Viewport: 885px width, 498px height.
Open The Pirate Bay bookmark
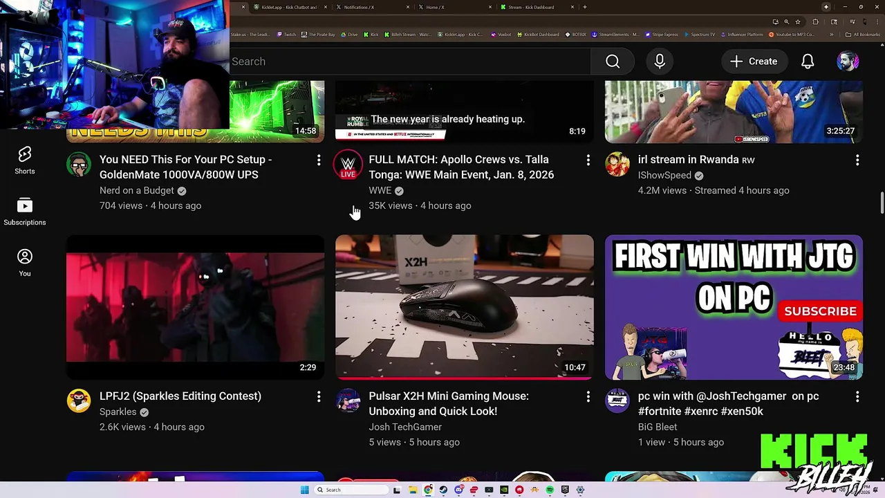click(318, 35)
